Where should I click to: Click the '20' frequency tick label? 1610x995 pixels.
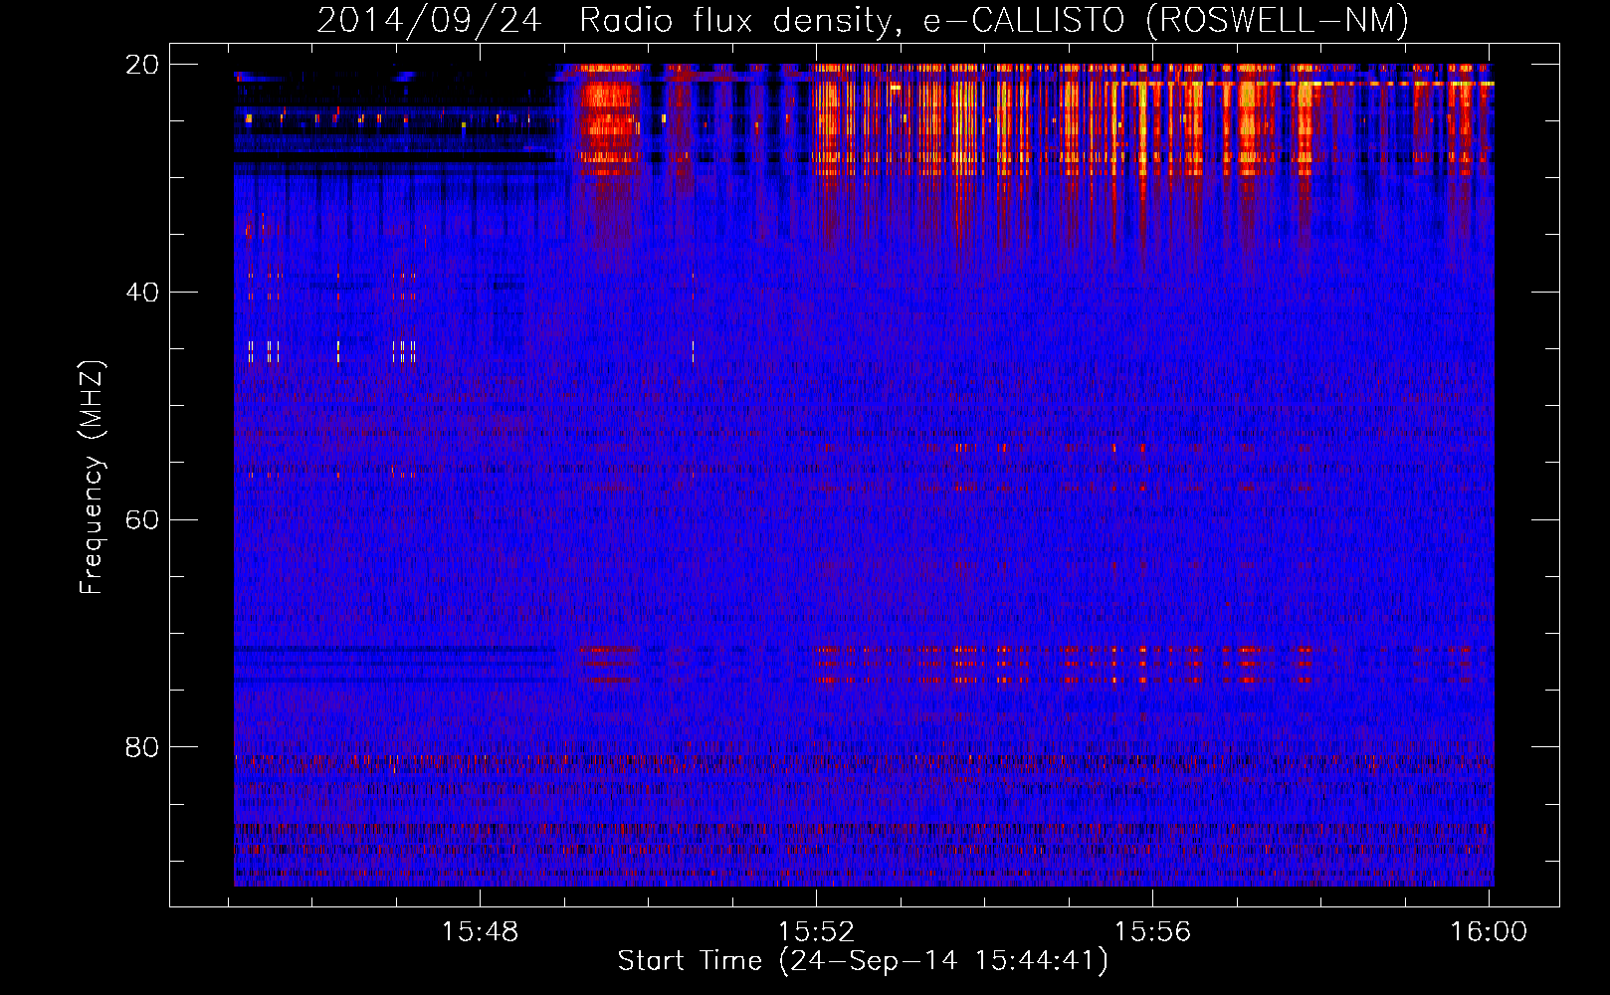[x=142, y=65]
